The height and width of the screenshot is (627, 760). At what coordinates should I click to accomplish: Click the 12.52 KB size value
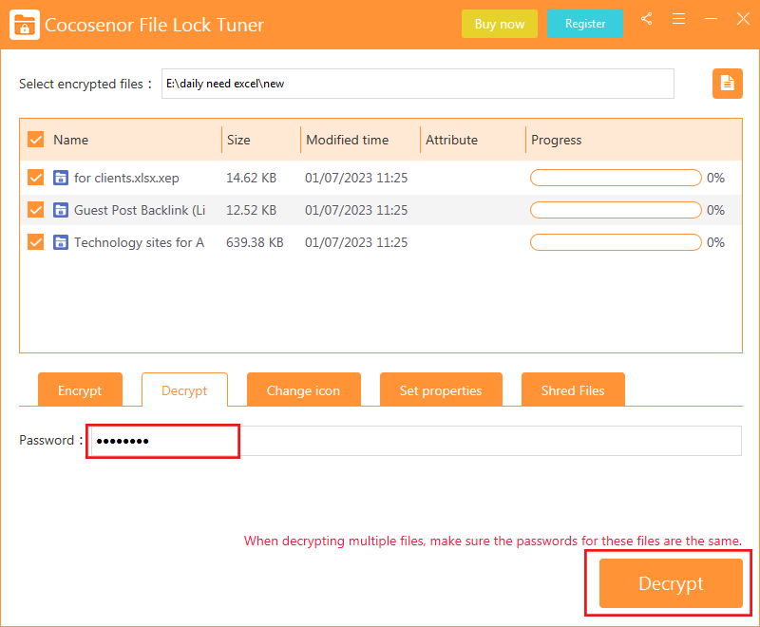pyautogui.click(x=251, y=210)
